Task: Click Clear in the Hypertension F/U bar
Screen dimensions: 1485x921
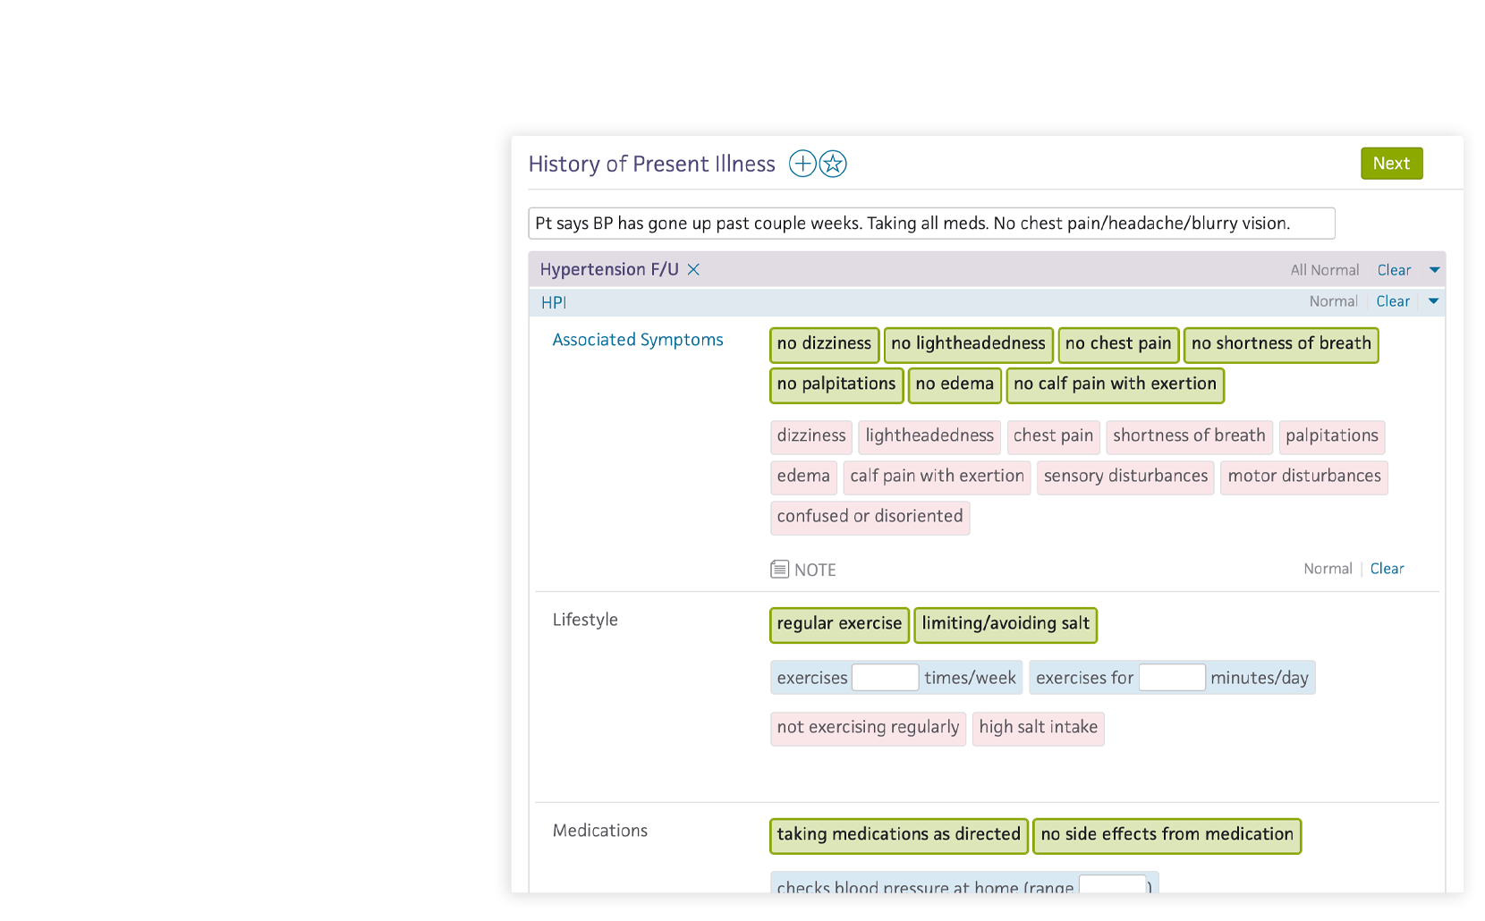Action: [x=1394, y=270]
